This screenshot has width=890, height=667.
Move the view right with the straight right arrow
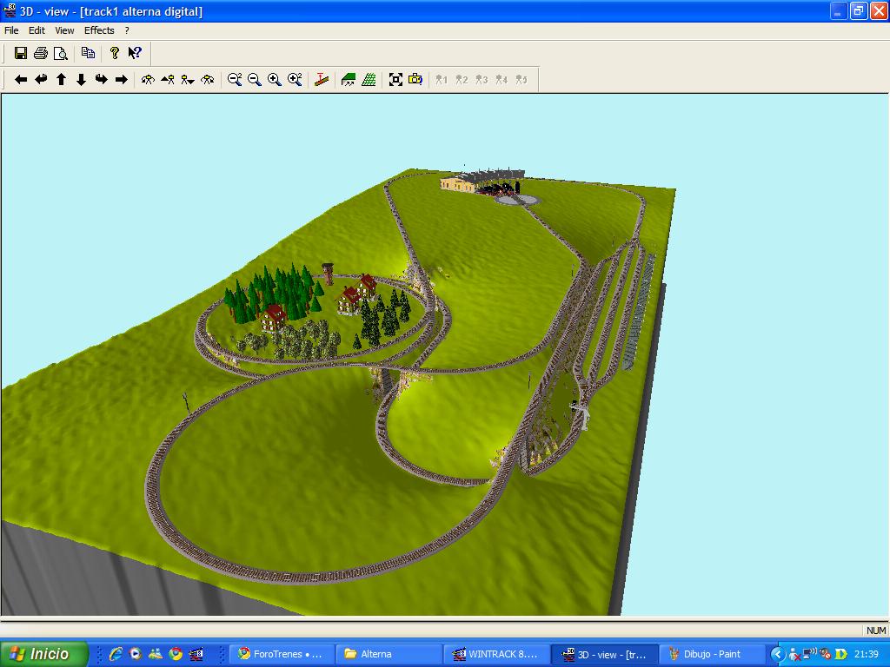point(122,79)
